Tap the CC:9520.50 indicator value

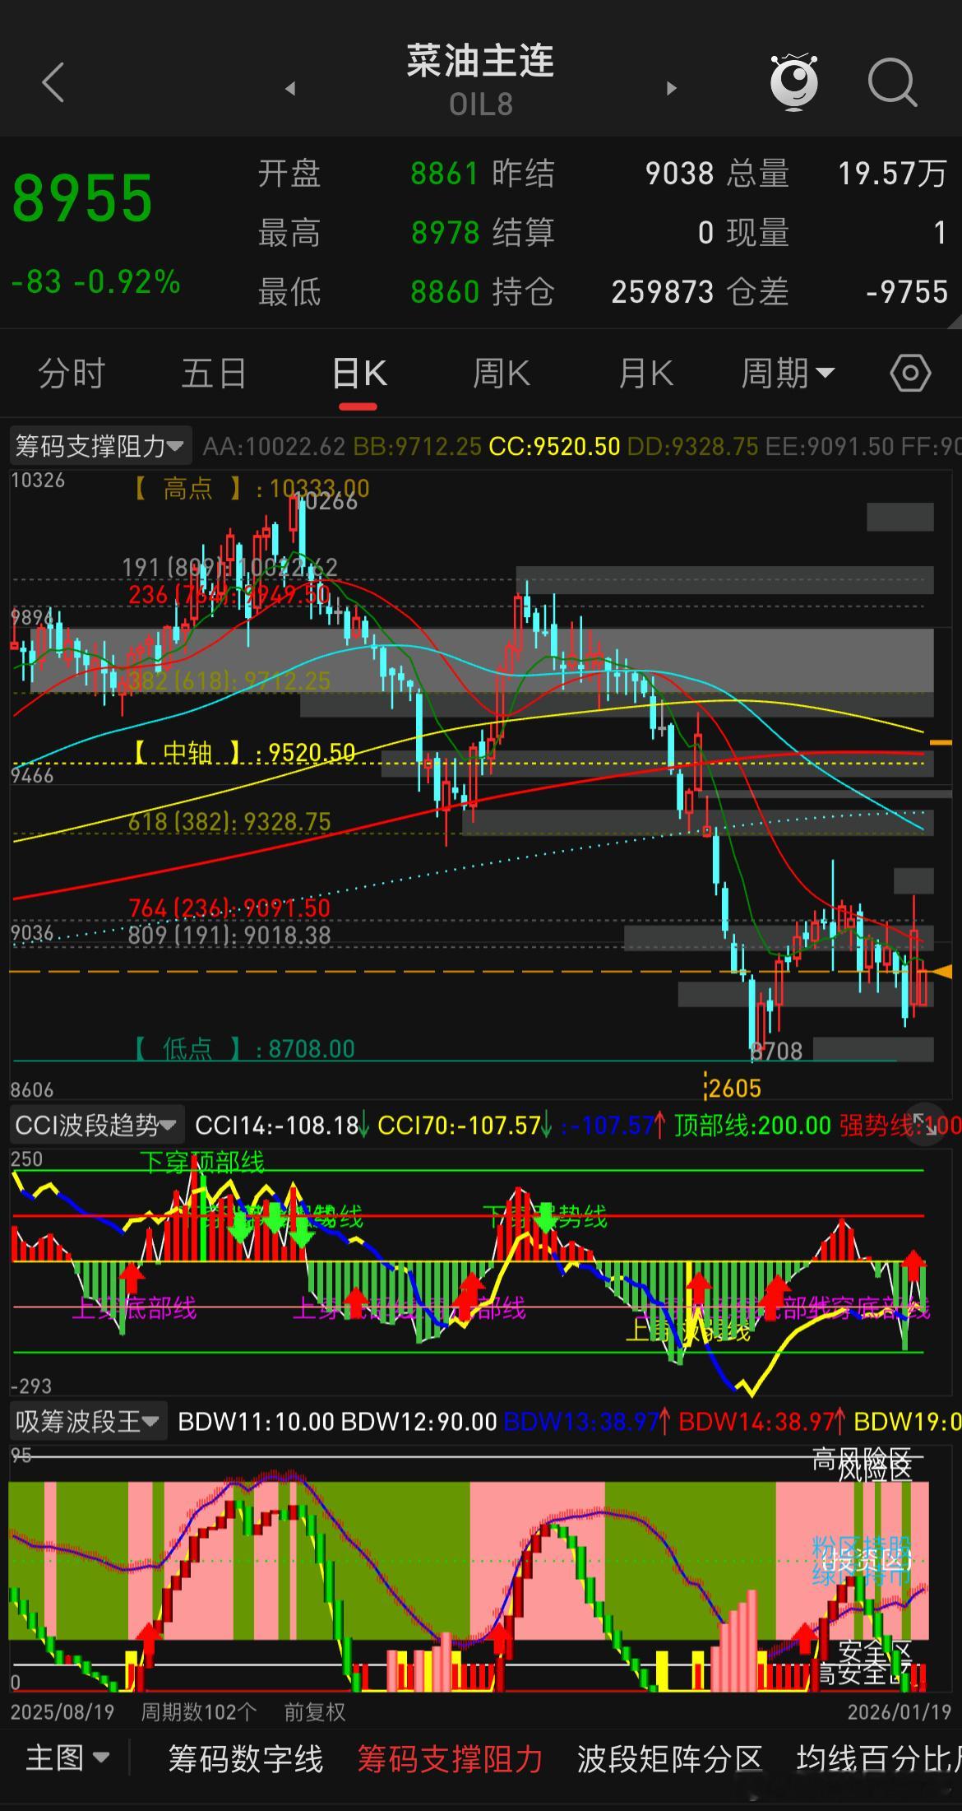coord(554,446)
